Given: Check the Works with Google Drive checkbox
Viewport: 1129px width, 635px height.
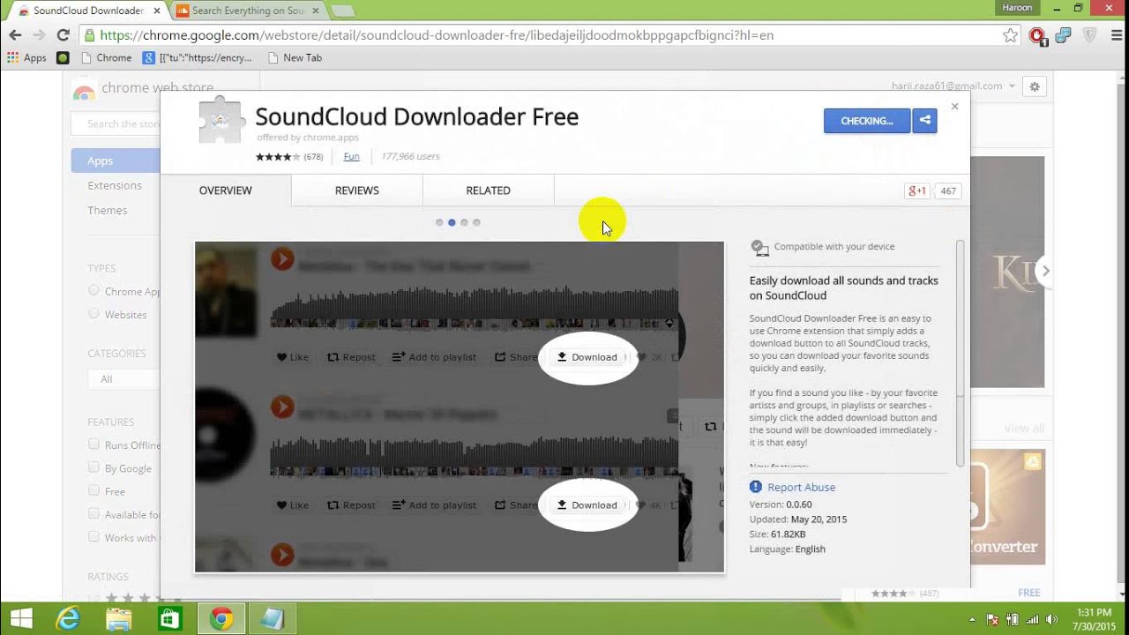Looking at the screenshot, I should [x=93, y=537].
